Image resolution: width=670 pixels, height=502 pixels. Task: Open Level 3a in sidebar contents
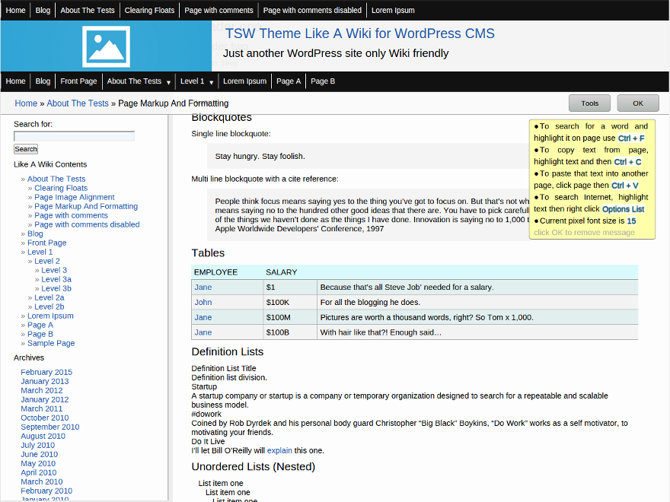pos(56,279)
